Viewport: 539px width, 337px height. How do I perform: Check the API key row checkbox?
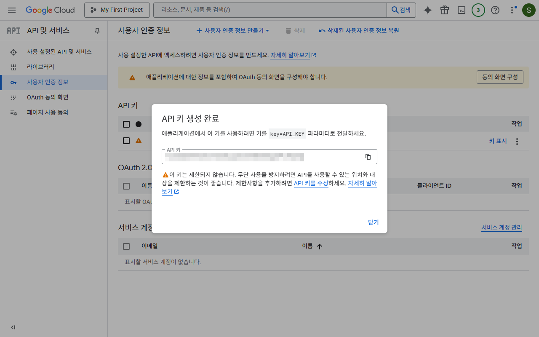click(x=126, y=141)
